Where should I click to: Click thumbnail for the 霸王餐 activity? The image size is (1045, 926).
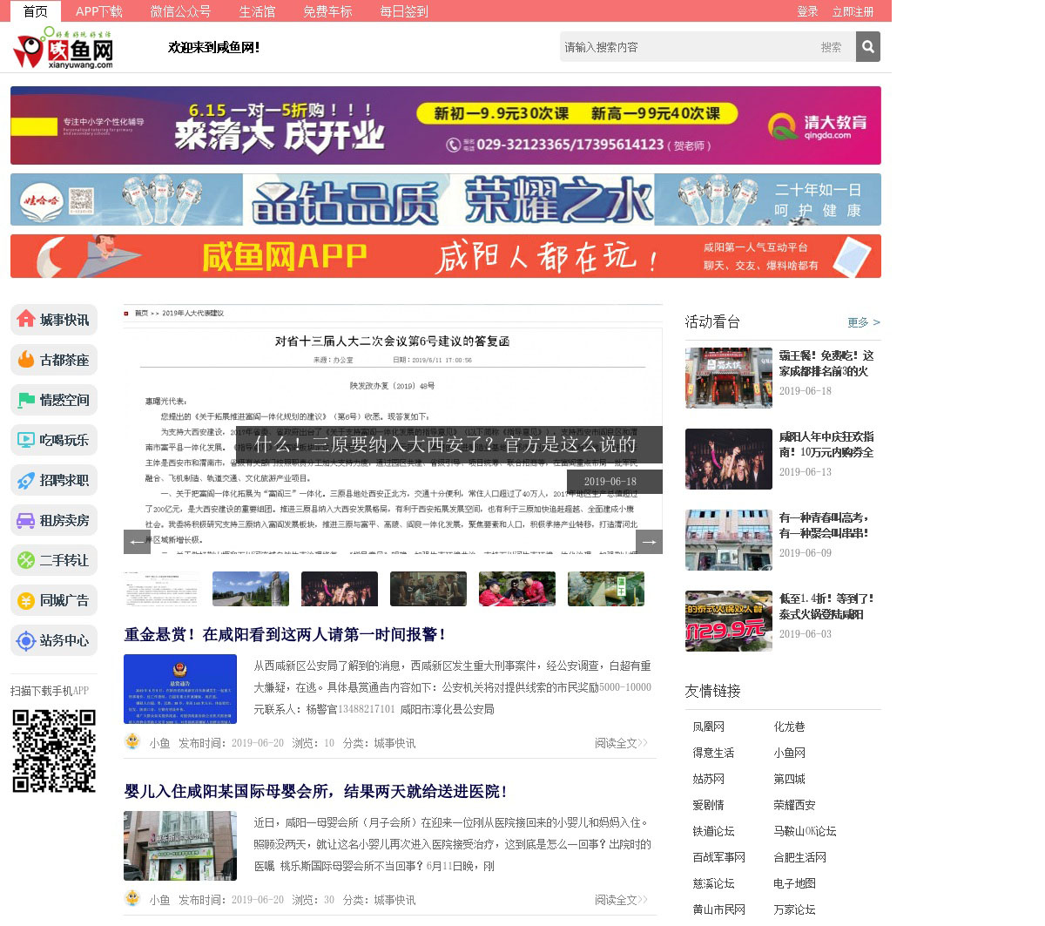(729, 378)
